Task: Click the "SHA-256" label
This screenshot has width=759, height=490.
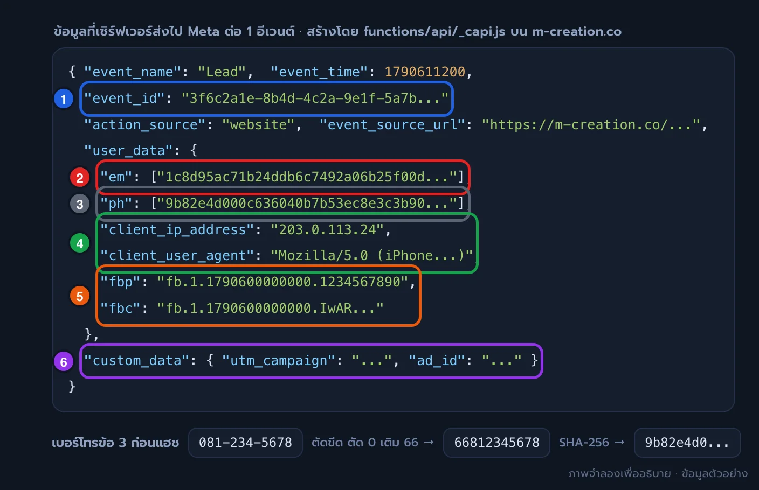Action: point(584,443)
